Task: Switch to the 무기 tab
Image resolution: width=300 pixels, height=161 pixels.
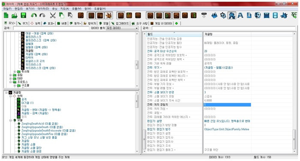Action: (x=23, y=23)
